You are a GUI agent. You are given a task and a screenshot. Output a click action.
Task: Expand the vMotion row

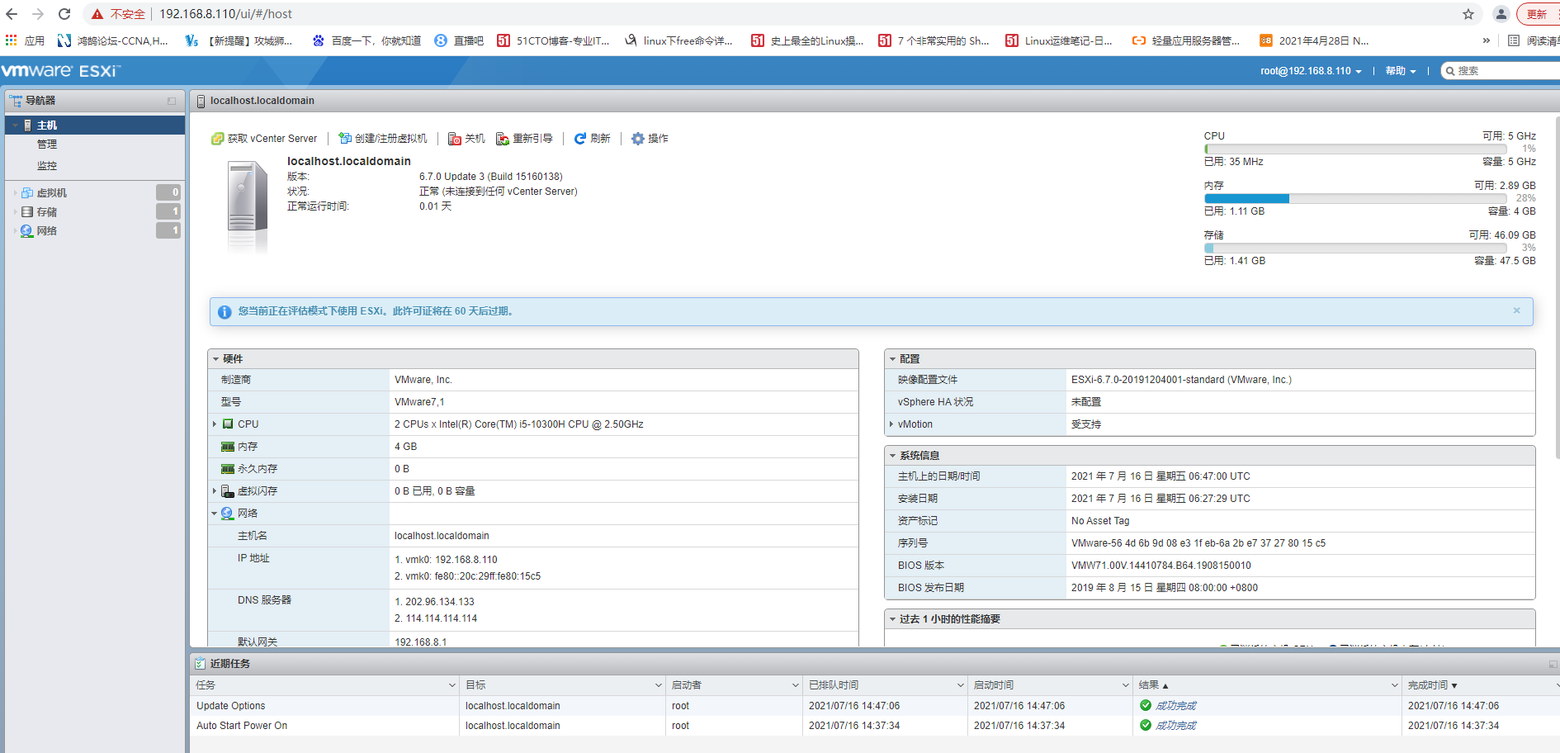click(x=891, y=424)
